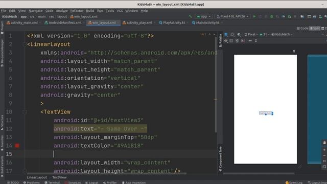The height and width of the screenshot is (184, 327).
Task: Click the Night Mode preview icon
Action: click(x=239, y=34)
